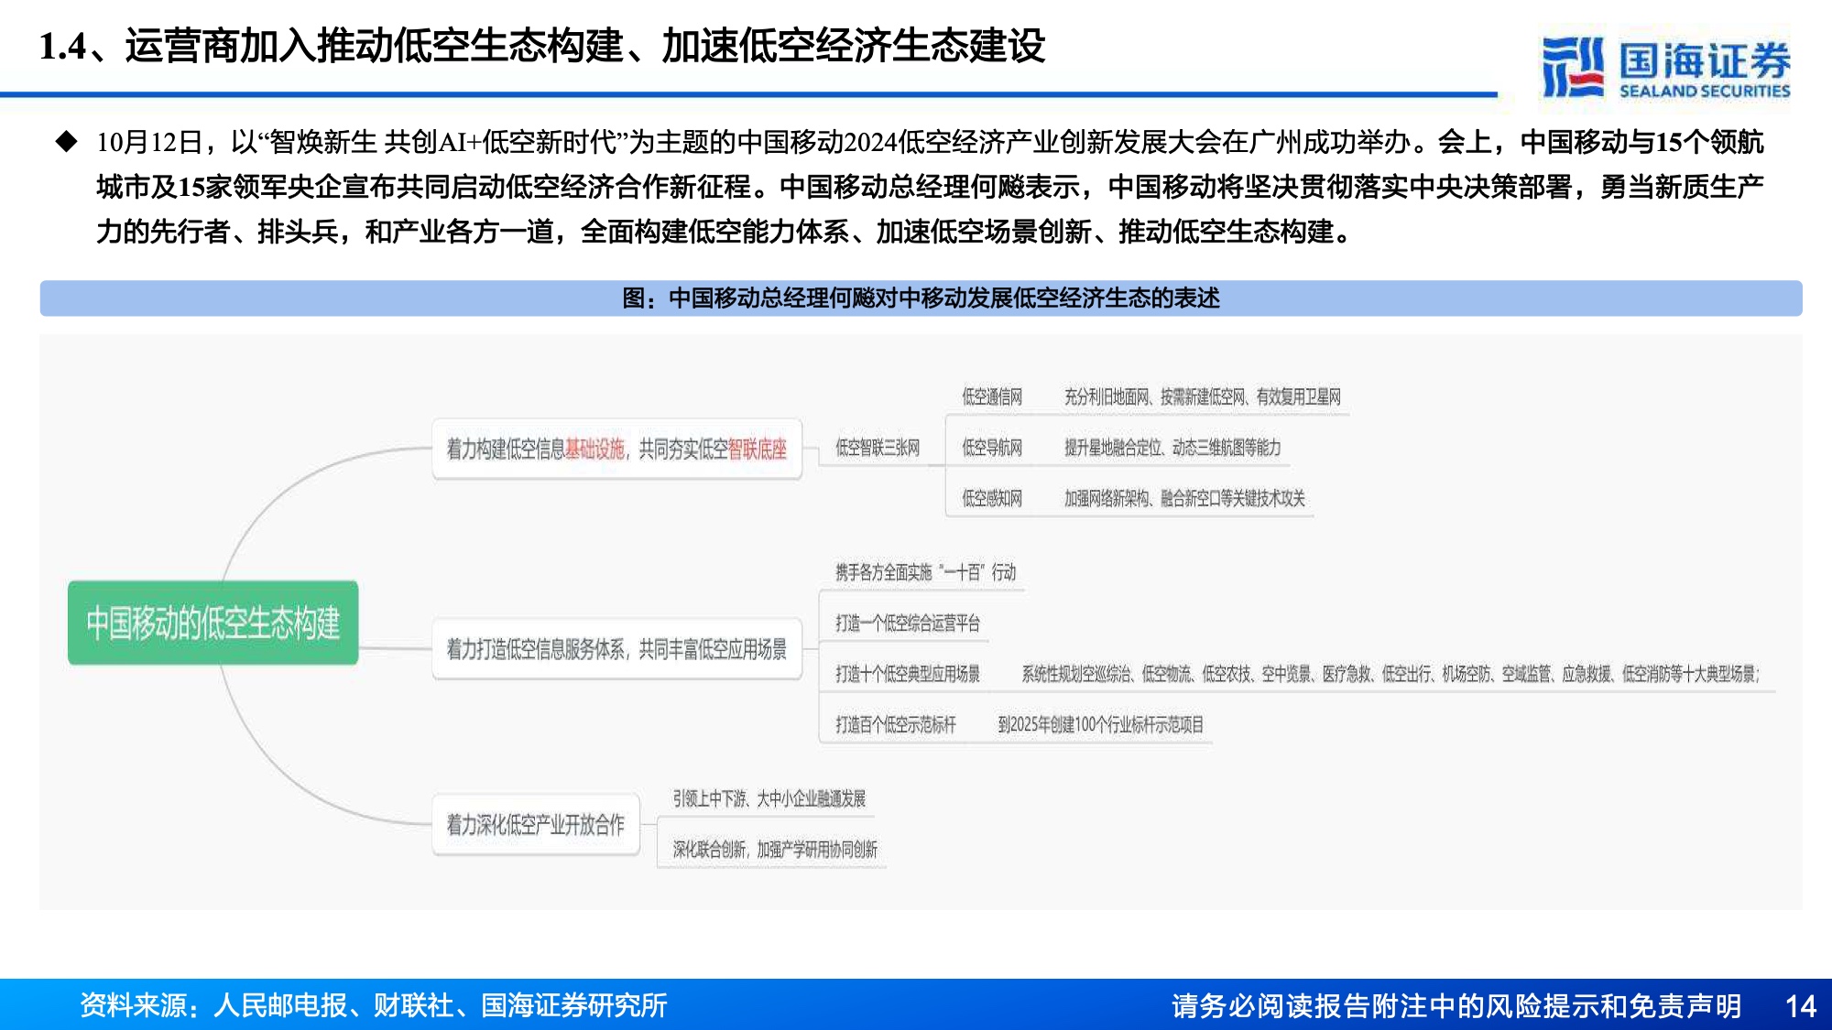Select the green 中国移动的低空生态构建 root node
This screenshot has width=1832, height=1030.
213,623
